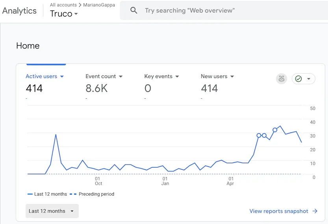328x224 pixels.
Task: Select Event count 8.6K tab
Action: tap(96, 88)
